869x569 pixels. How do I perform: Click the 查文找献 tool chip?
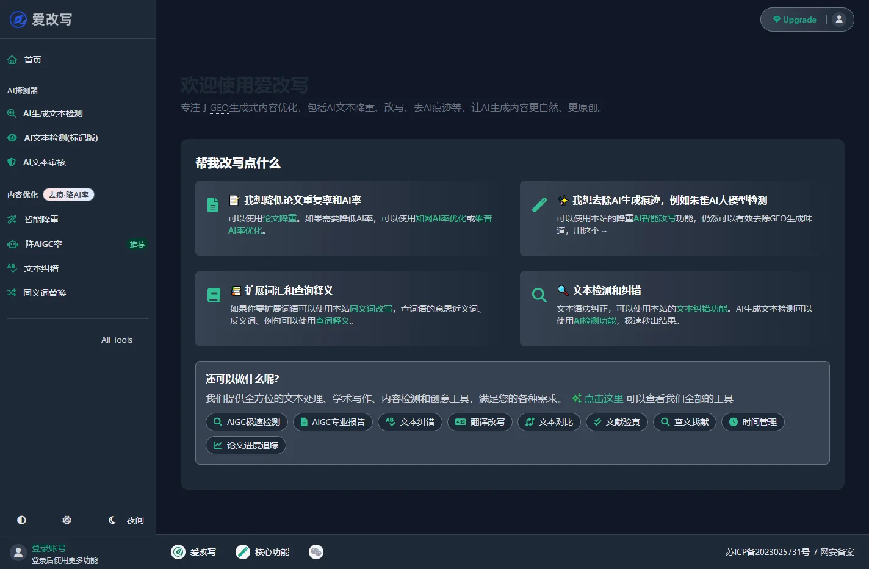685,422
